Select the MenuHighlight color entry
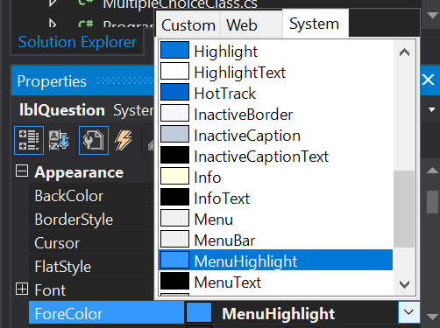The height and width of the screenshot is (328, 440). [x=276, y=260]
